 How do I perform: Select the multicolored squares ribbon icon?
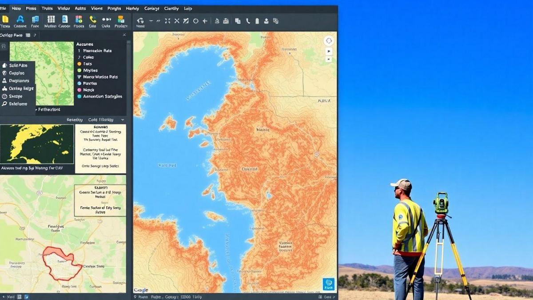(x=79, y=19)
